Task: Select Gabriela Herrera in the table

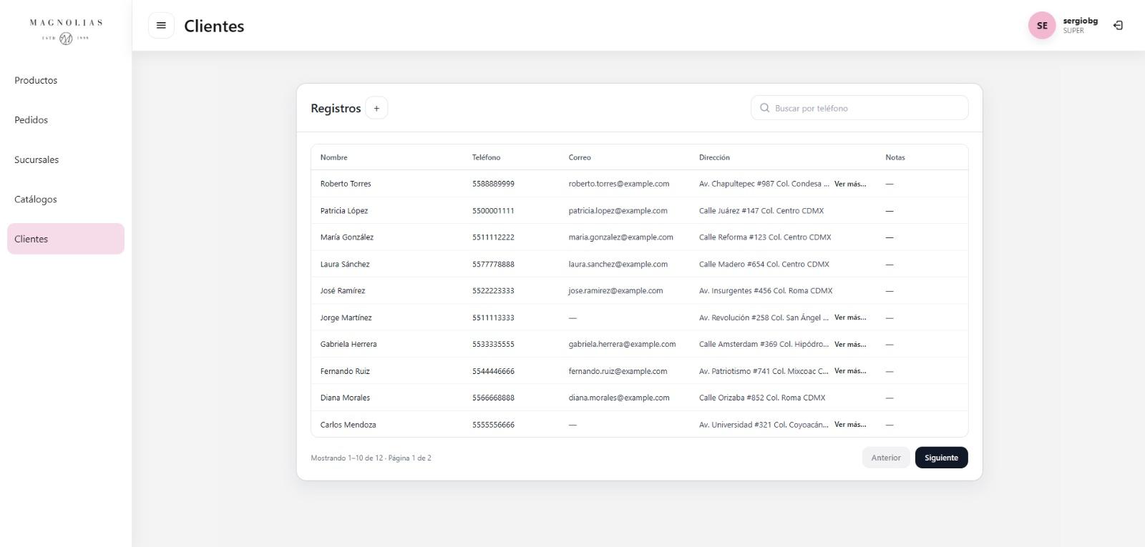Action: pyautogui.click(x=349, y=344)
